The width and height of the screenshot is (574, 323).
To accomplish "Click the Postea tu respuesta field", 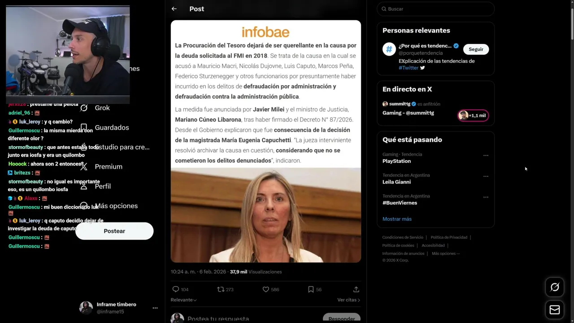I will click(x=218, y=319).
